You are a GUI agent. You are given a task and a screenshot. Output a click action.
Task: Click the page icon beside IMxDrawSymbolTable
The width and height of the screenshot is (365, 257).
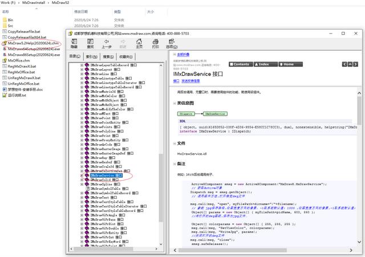[87, 189]
